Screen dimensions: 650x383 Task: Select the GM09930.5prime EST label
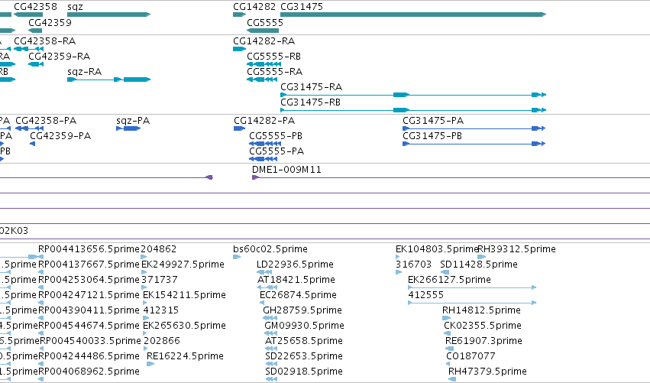pos(305,326)
